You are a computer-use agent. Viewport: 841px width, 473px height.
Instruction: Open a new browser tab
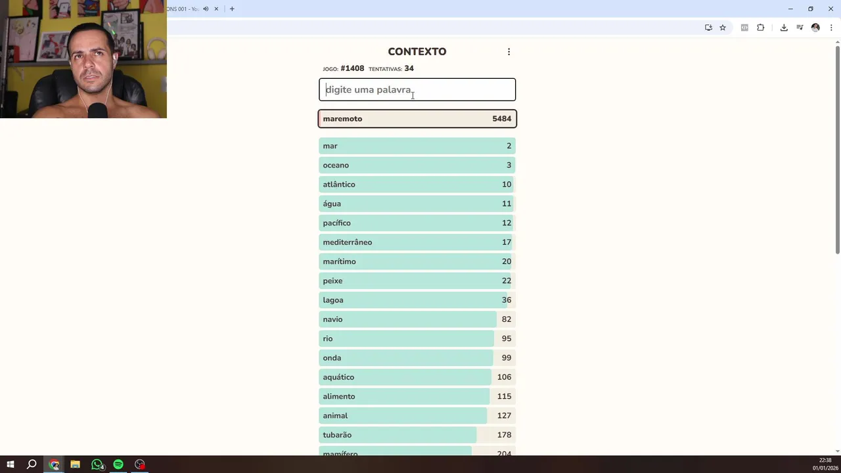point(232,9)
